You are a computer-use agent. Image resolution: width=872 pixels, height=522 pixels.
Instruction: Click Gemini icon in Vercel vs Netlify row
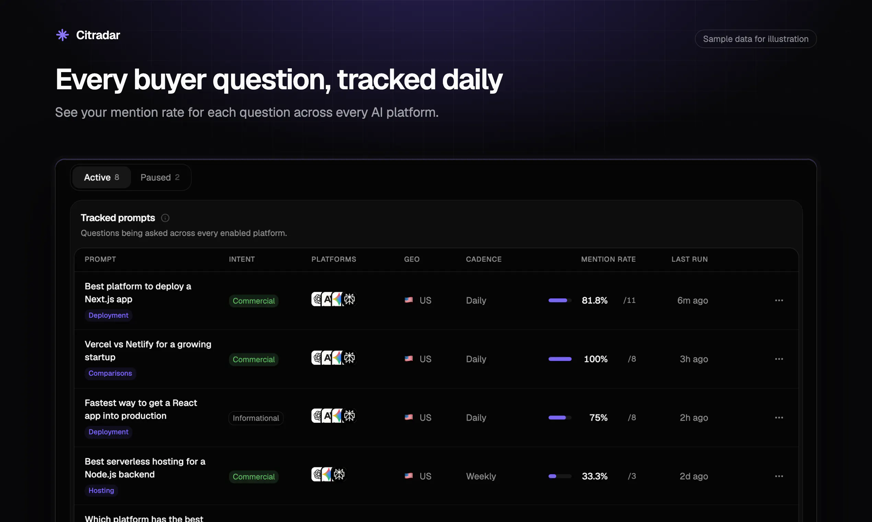337,358
